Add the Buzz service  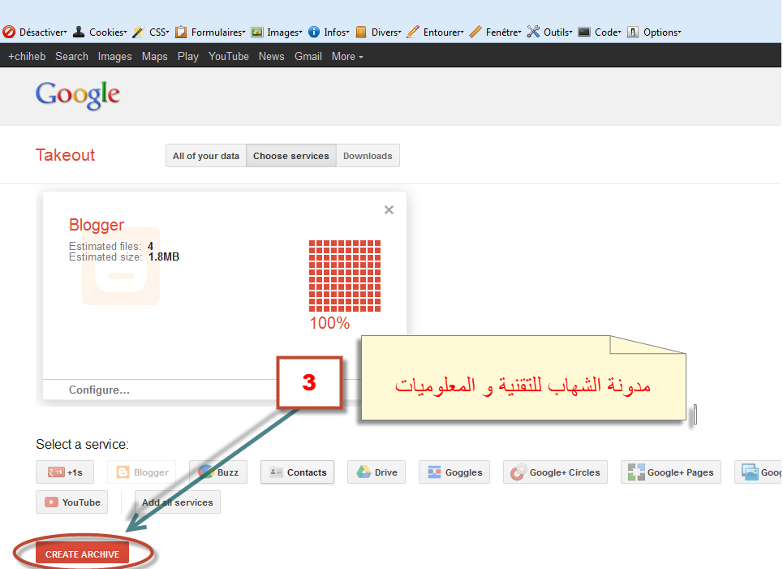point(218,472)
